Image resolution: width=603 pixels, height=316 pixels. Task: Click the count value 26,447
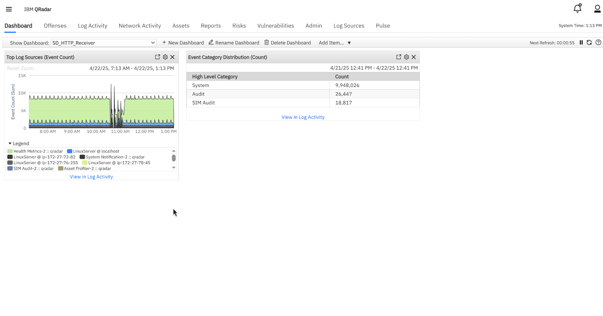[344, 94]
